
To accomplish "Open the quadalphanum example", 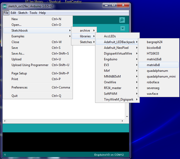I will pyautogui.click(x=159, y=71).
